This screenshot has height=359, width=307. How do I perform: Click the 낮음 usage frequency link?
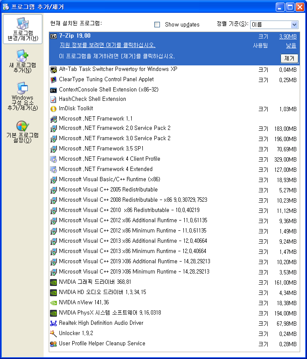pos(291,46)
